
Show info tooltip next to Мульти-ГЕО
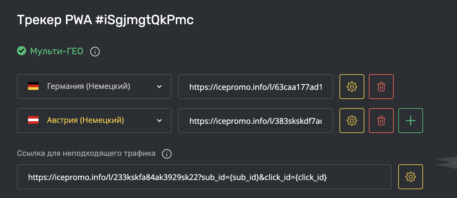(x=95, y=52)
